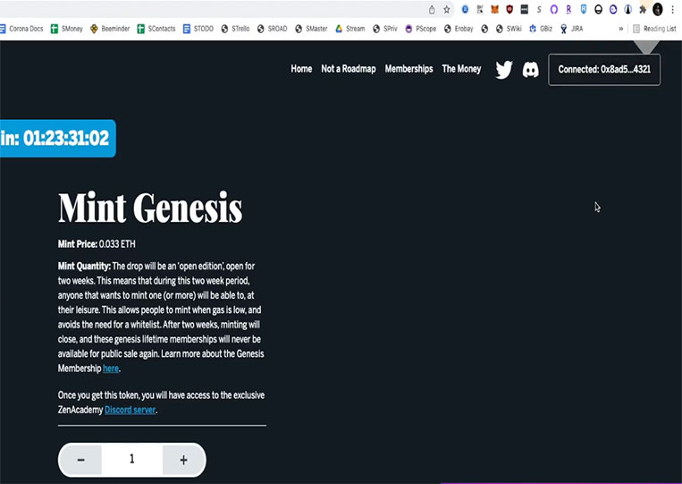Open the Stream Drive bookmark
This screenshot has height=484, width=682.
click(x=350, y=29)
